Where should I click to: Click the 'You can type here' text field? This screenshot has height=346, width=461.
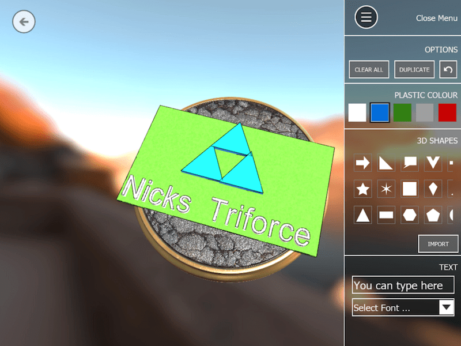pyautogui.click(x=403, y=285)
